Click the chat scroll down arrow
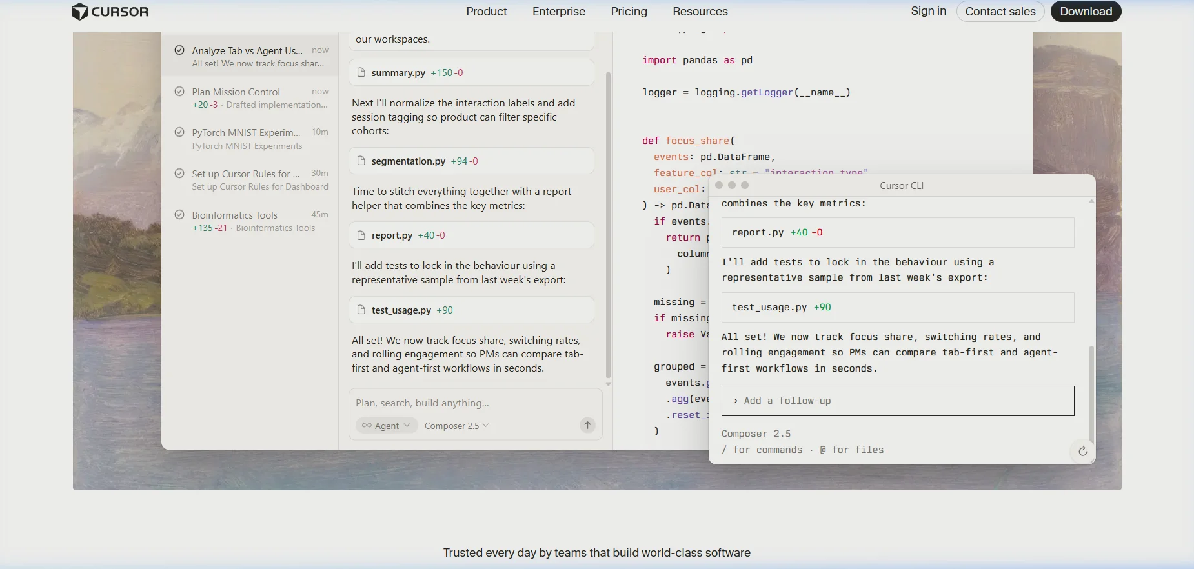1194x569 pixels. click(608, 384)
